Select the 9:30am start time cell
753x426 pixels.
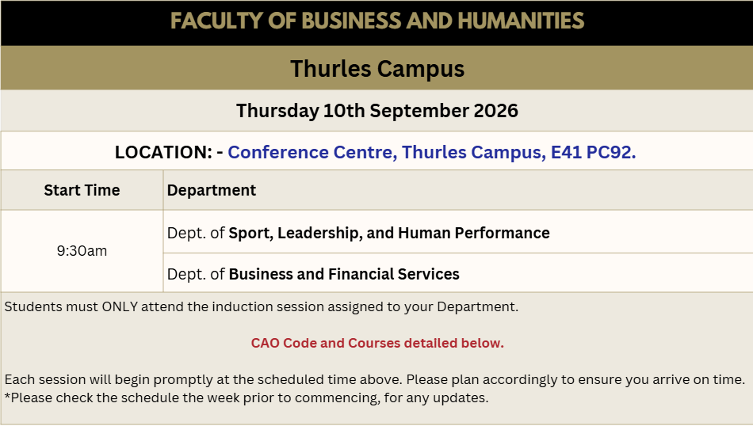click(82, 251)
